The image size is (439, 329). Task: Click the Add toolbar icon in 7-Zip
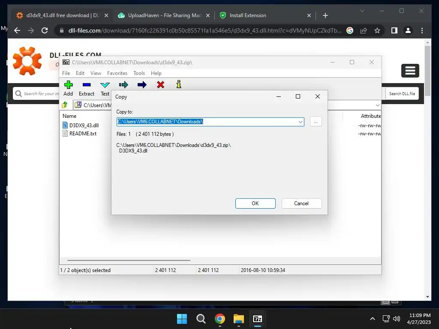[x=68, y=85]
